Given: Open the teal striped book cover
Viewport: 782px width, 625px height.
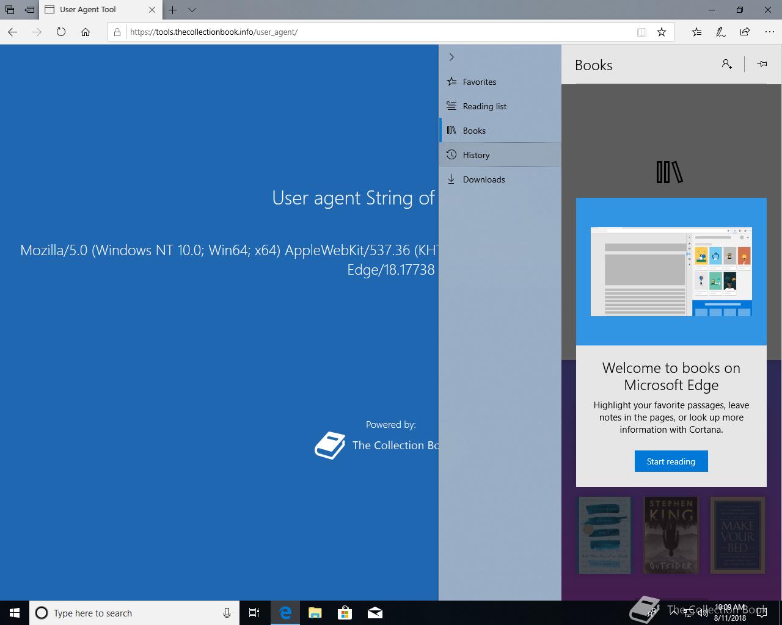Looking at the screenshot, I should point(604,535).
